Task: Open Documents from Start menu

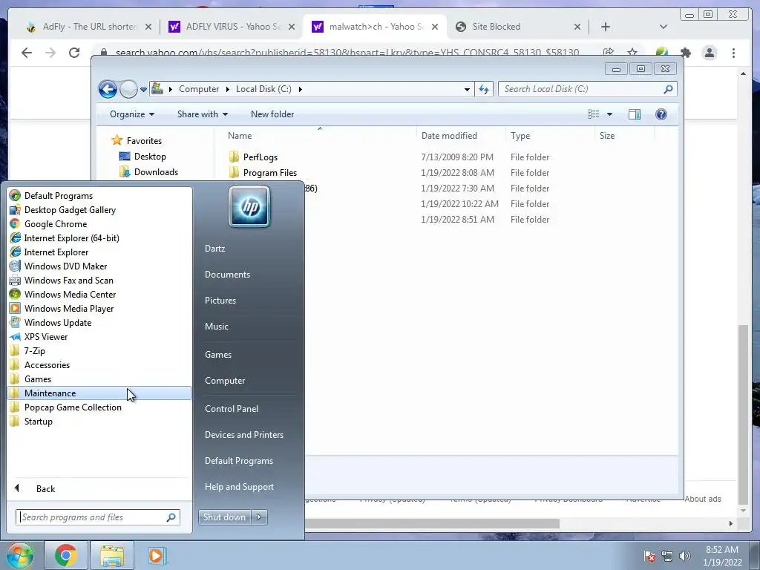Action: 227,275
